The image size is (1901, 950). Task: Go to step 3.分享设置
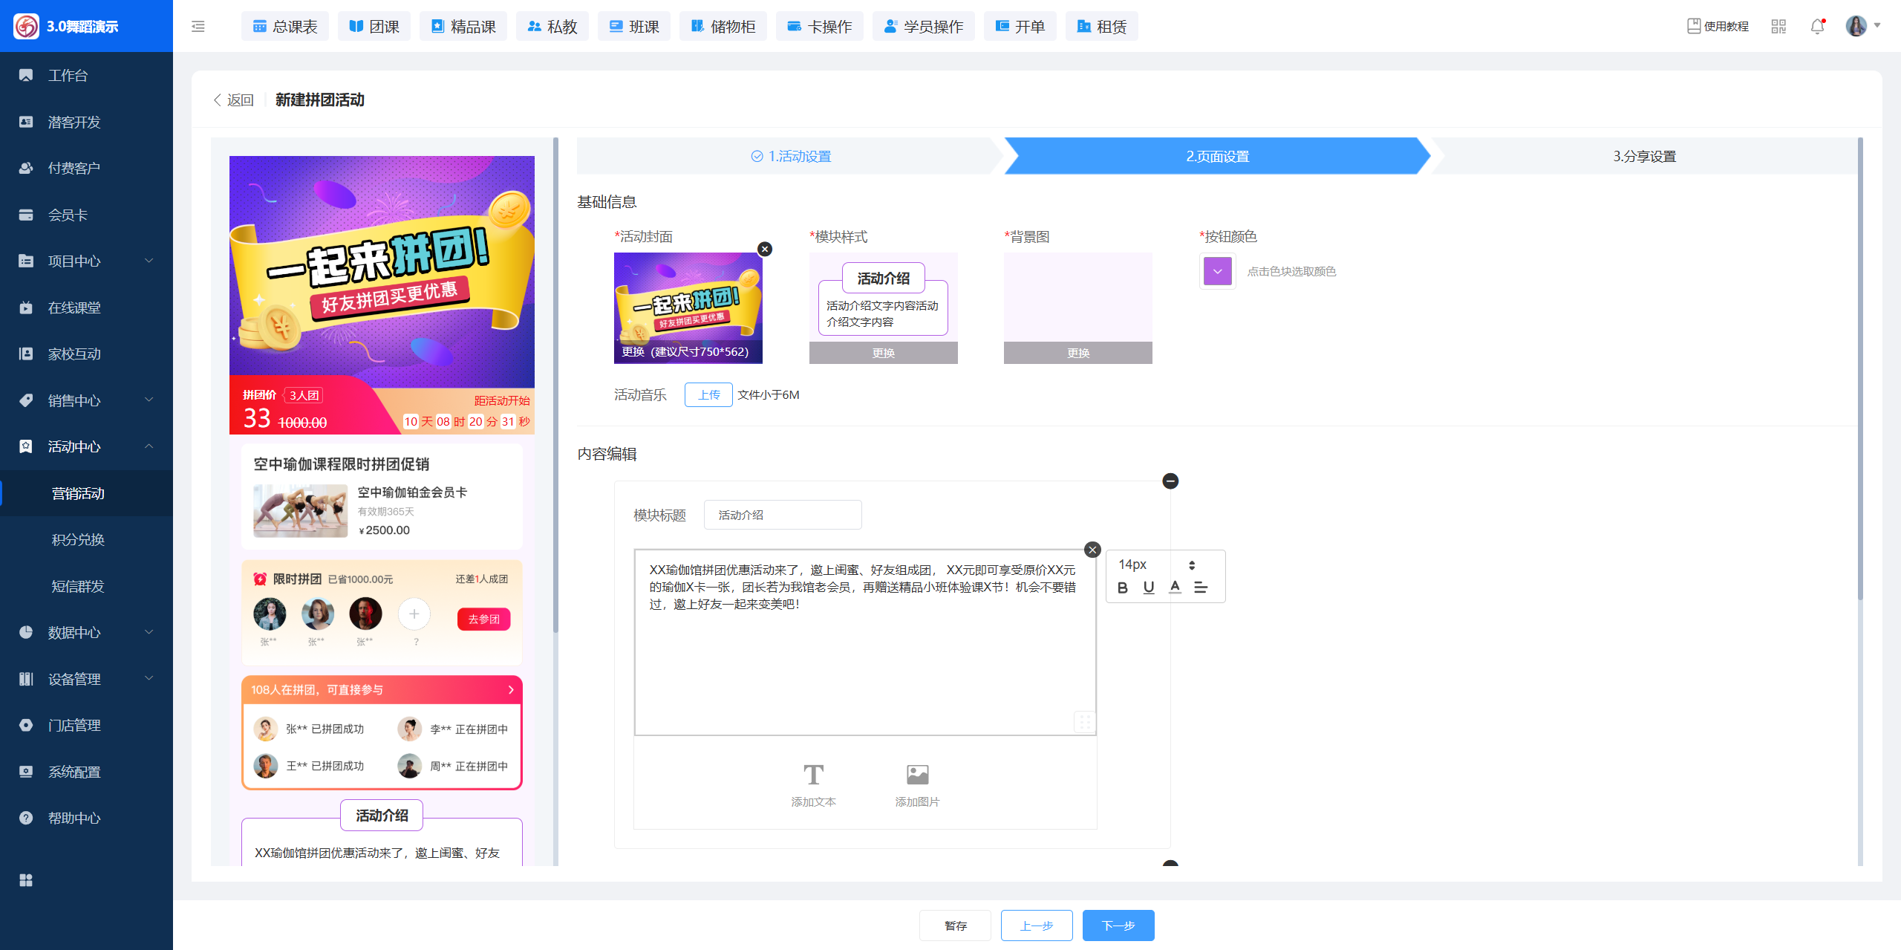point(1644,156)
